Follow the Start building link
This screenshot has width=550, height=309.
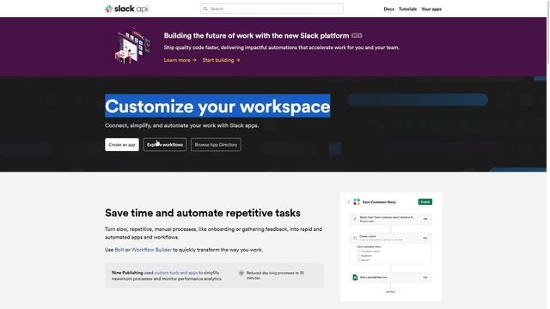point(221,60)
